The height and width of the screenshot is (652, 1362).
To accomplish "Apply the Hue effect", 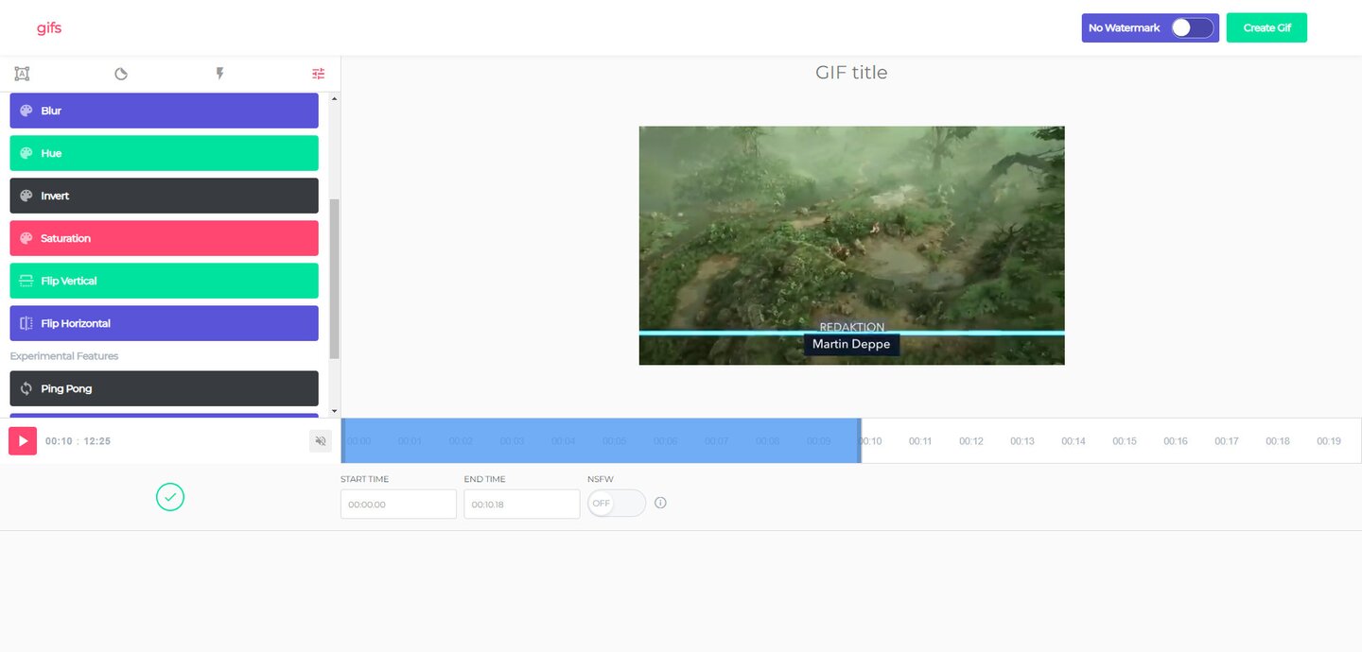I will (164, 153).
